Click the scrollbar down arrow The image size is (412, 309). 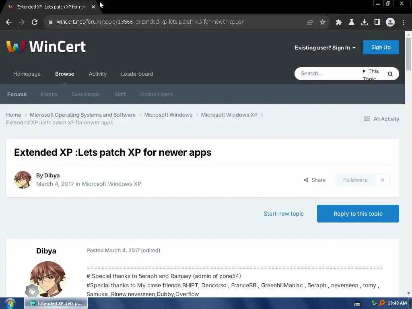tap(408, 293)
